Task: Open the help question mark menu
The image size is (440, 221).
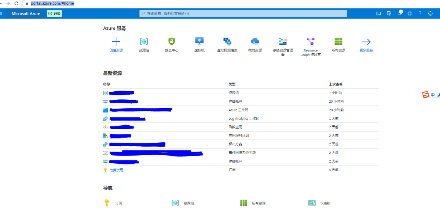Action: (420, 14)
